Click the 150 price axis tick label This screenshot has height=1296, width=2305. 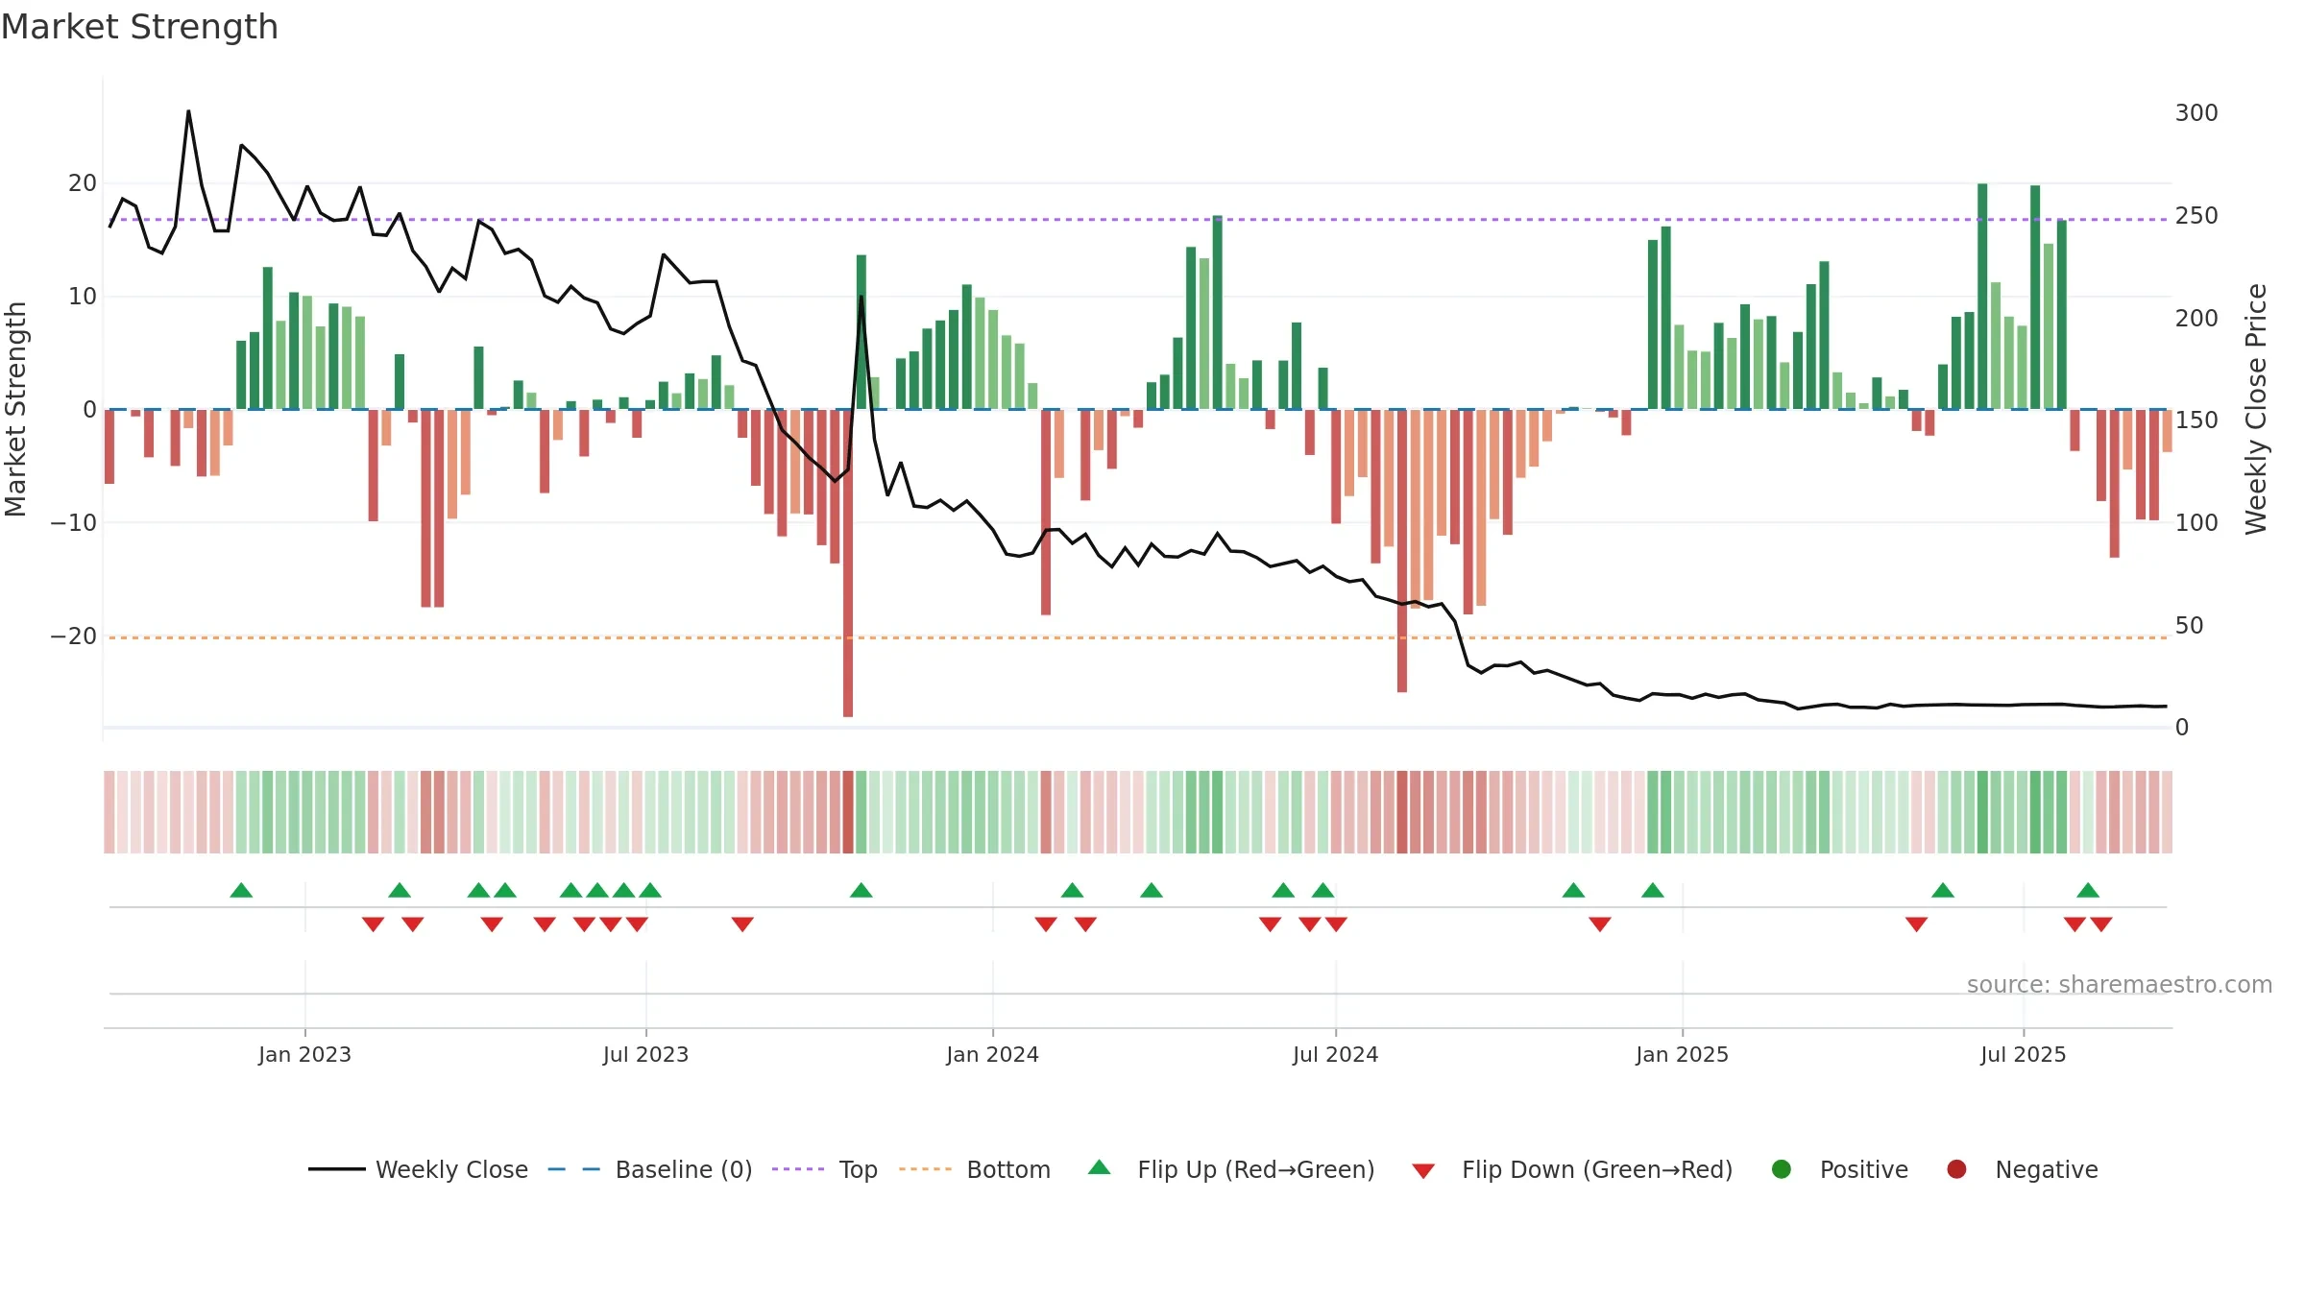(2196, 420)
